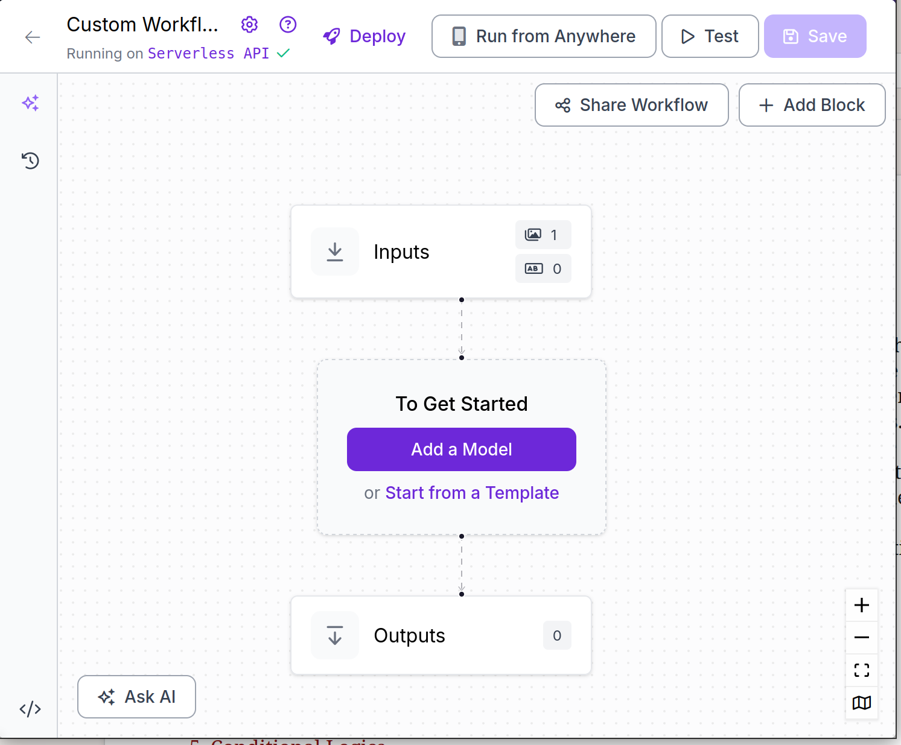Open the AI sparkles sidebar panel
The image size is (901, 745).
(x=30, y=103)
